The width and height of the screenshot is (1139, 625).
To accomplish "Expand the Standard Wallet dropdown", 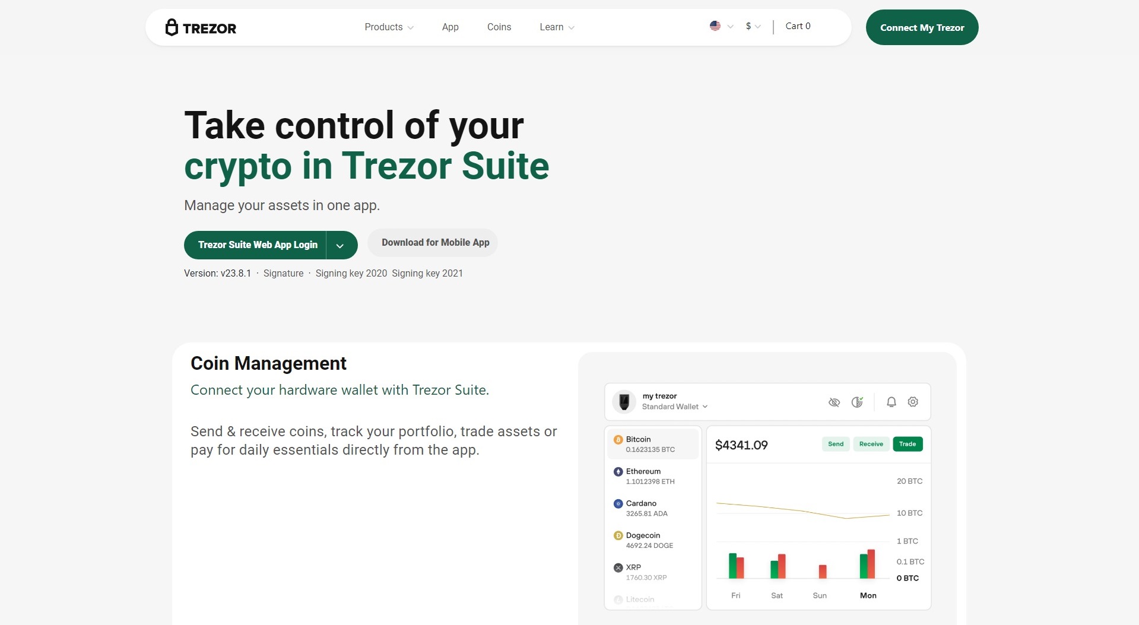I will coord(675,407).
